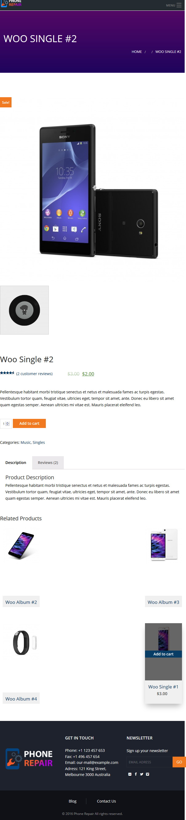Open the Woo Album #3 product
Viewport: 186px width, 820px height.
pos(163,602)
